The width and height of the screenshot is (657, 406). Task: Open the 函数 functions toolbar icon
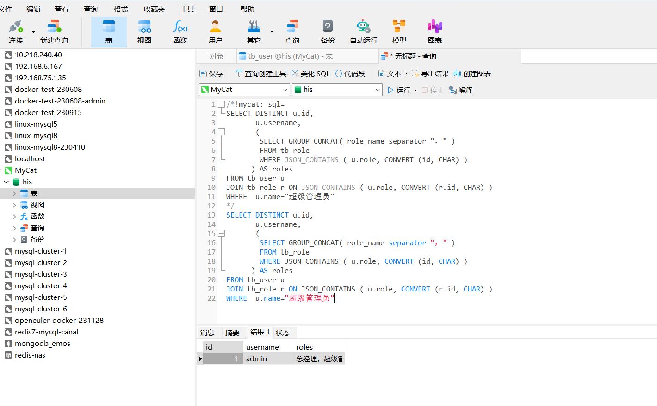point(180,32)
